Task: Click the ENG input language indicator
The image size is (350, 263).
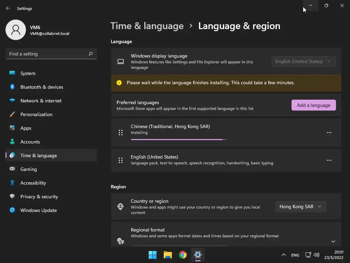Action: tap(295, 255)
